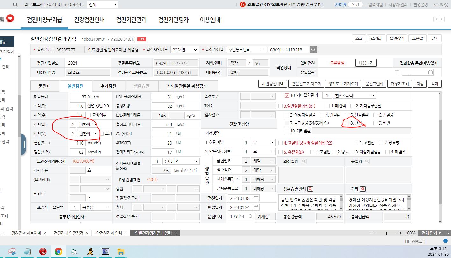Click the zoom slider in status bar
451x258 pixels.
pos(386,233)
